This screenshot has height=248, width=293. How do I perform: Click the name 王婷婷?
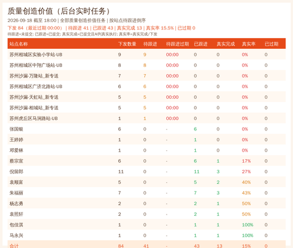[16, 139]
